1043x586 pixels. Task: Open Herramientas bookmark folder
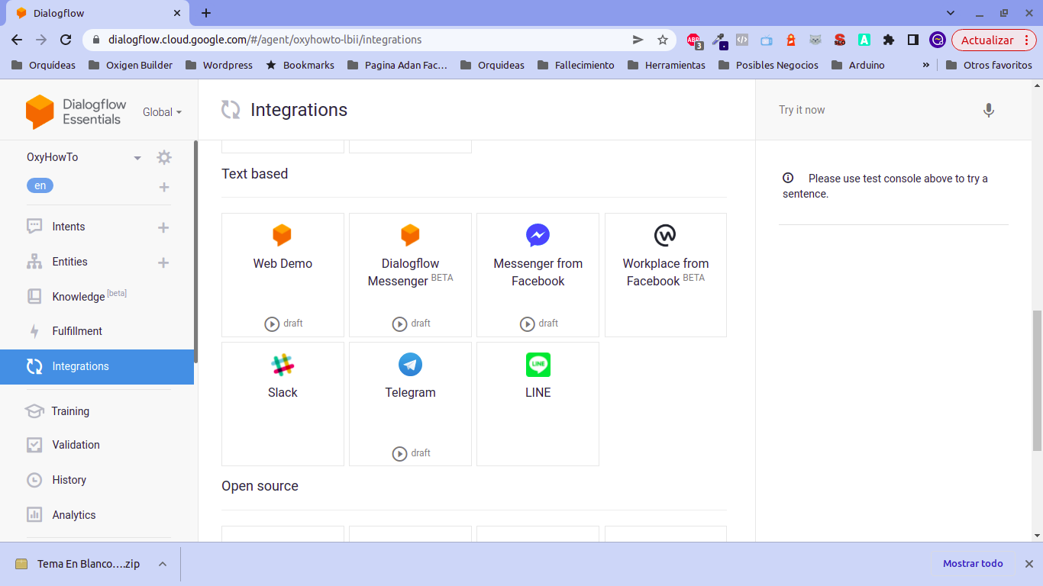(x=667, y=65)
